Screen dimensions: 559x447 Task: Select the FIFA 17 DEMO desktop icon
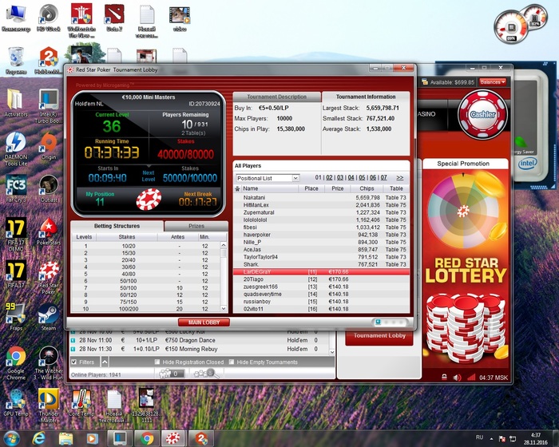tap(16, 235)
